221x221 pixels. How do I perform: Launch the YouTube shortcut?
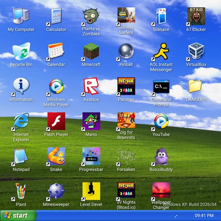coord(161,121)
